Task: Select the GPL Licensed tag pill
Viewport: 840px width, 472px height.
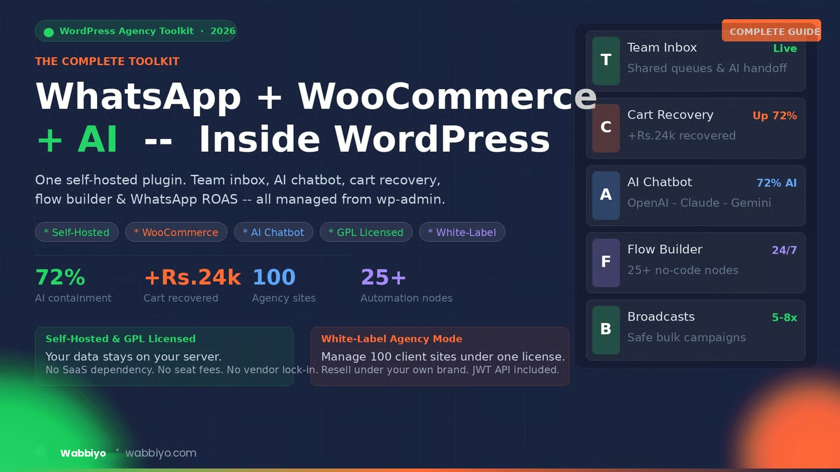Action: 366,232
